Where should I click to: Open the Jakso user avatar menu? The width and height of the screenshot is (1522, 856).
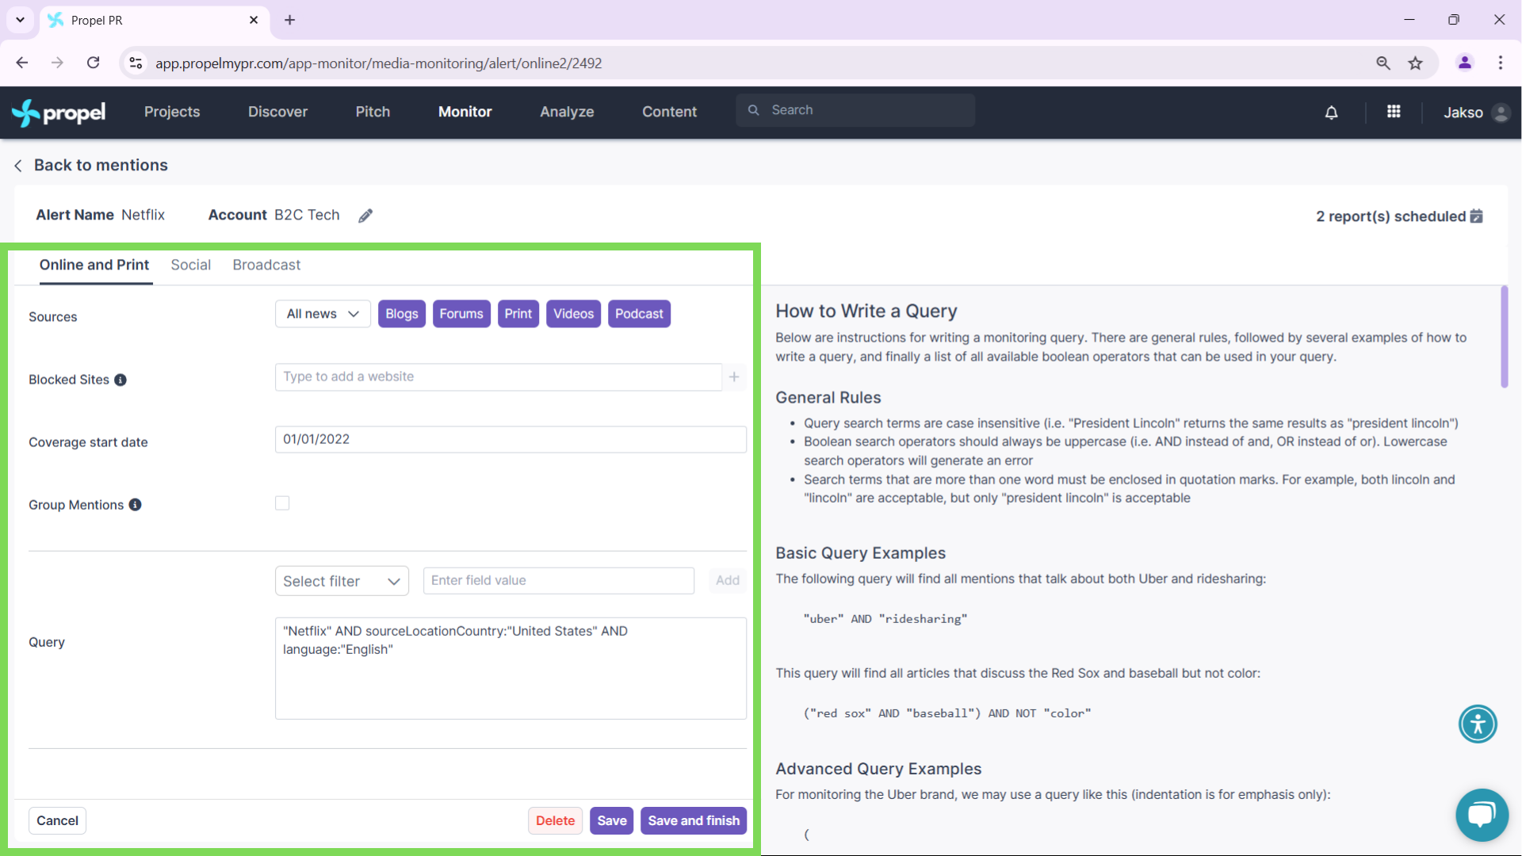click(x=1501, y=113)
